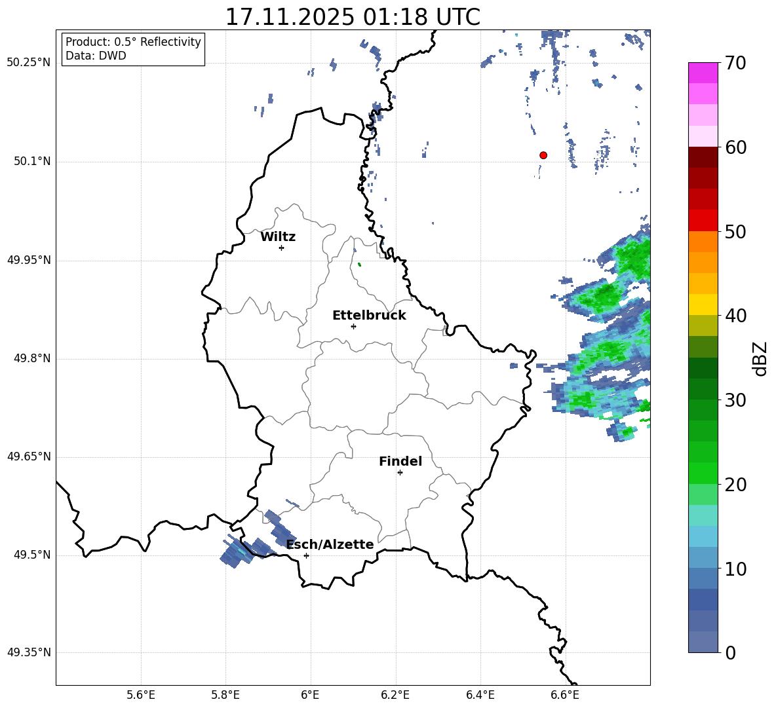Click the colorbar tick label 10
The width and height of the screenshot is (776, 708).
click(735, 568)
